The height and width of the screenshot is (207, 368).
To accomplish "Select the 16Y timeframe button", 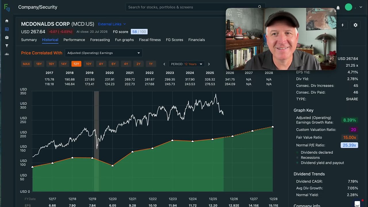I will coord(51,64).
